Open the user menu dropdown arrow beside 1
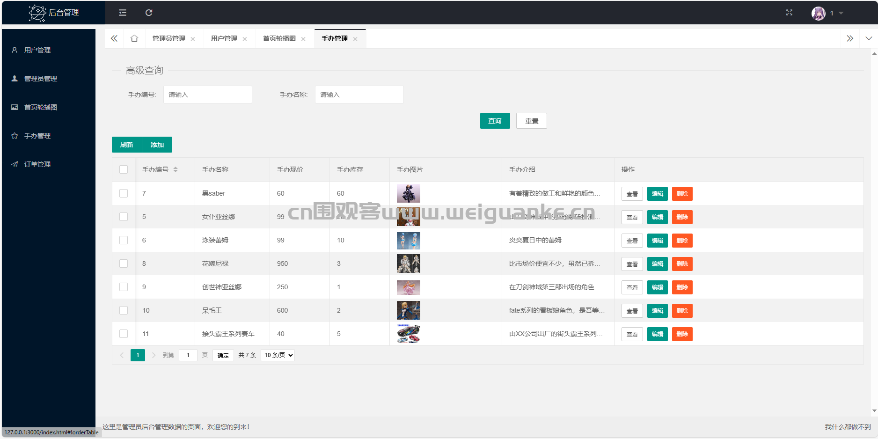Image resolution: width=878 pixels, height=439 pixels. click(x=841, y=13)
